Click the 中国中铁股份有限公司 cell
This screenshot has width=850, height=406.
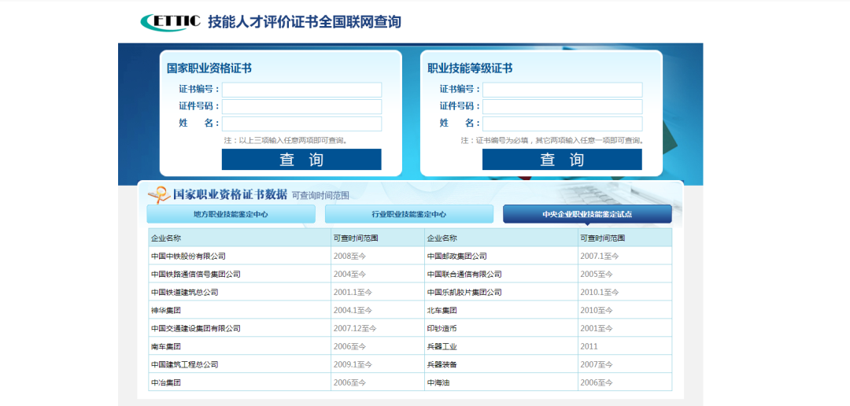point(239,256)
